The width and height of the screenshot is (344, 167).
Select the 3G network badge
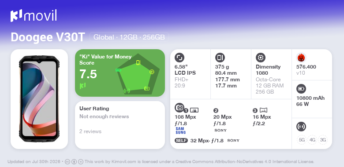[x=323, y=140]
